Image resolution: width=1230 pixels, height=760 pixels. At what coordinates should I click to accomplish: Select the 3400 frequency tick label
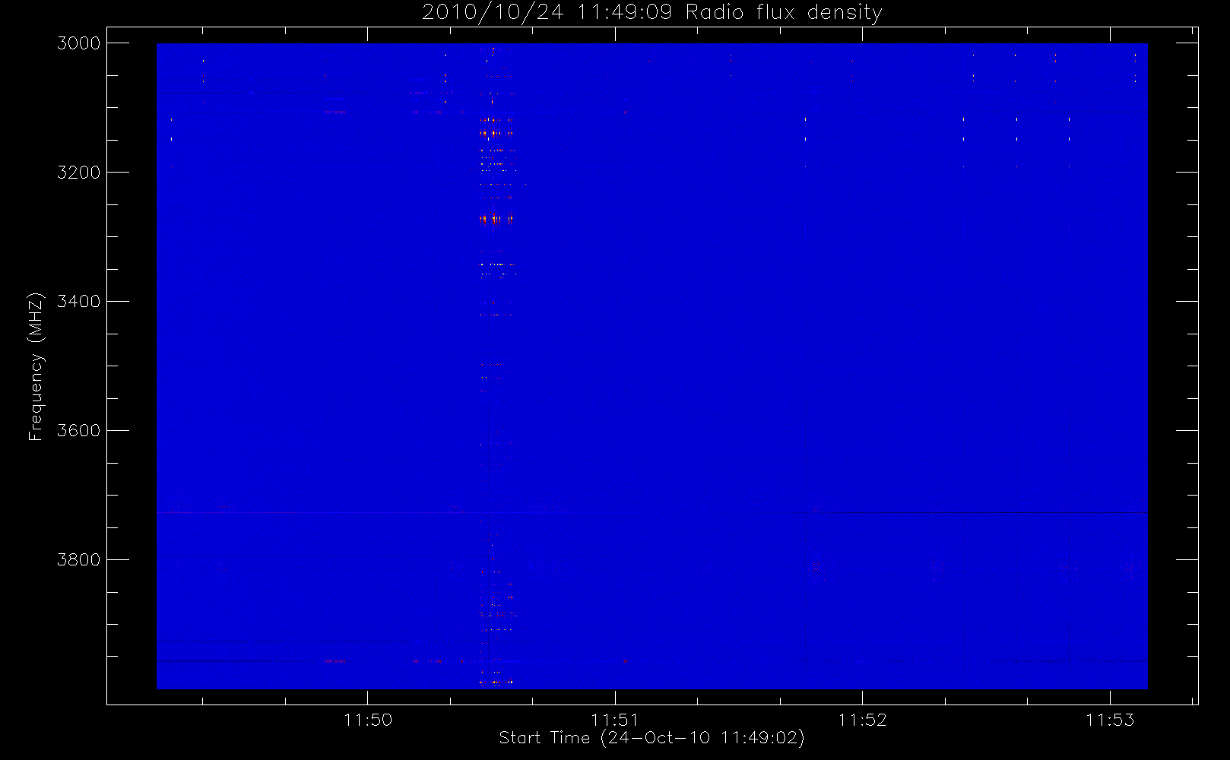pyautogui.click(x=79, y=302)
